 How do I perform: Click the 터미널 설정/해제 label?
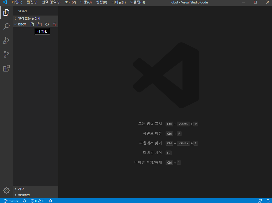point(148,162)
